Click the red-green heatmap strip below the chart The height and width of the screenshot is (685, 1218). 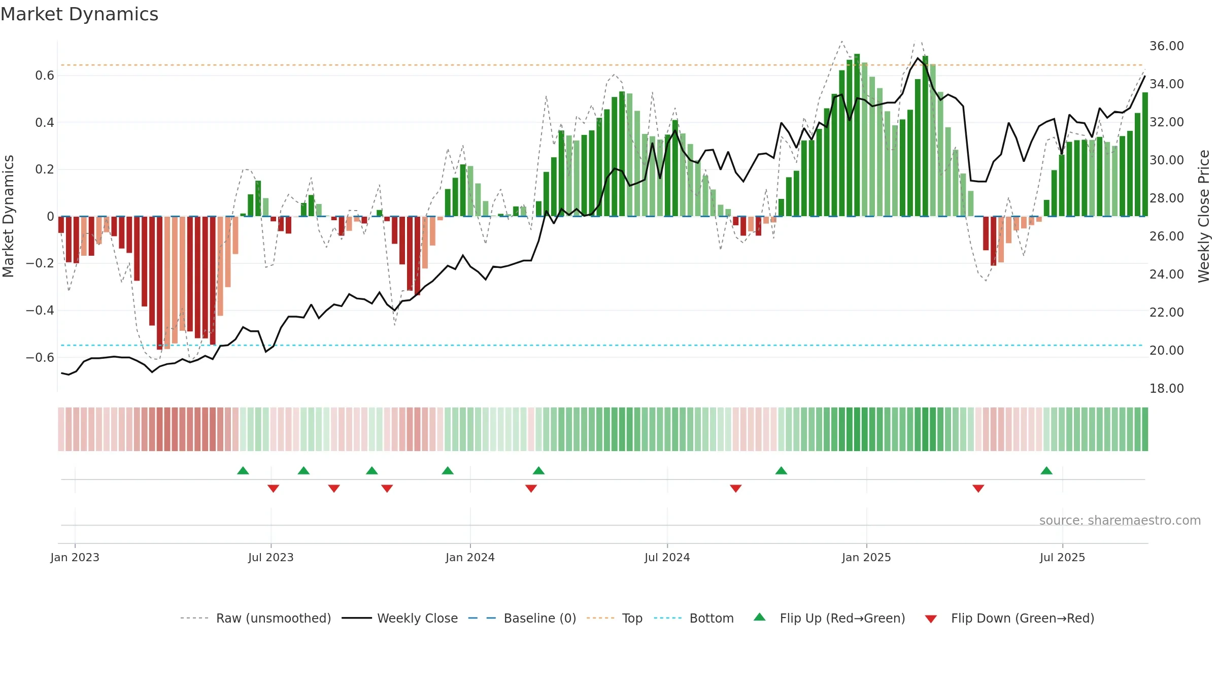click(x=603, y=429)
